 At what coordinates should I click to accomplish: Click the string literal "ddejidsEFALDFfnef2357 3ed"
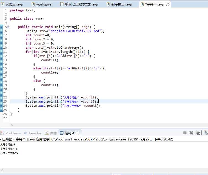point(75,31)
